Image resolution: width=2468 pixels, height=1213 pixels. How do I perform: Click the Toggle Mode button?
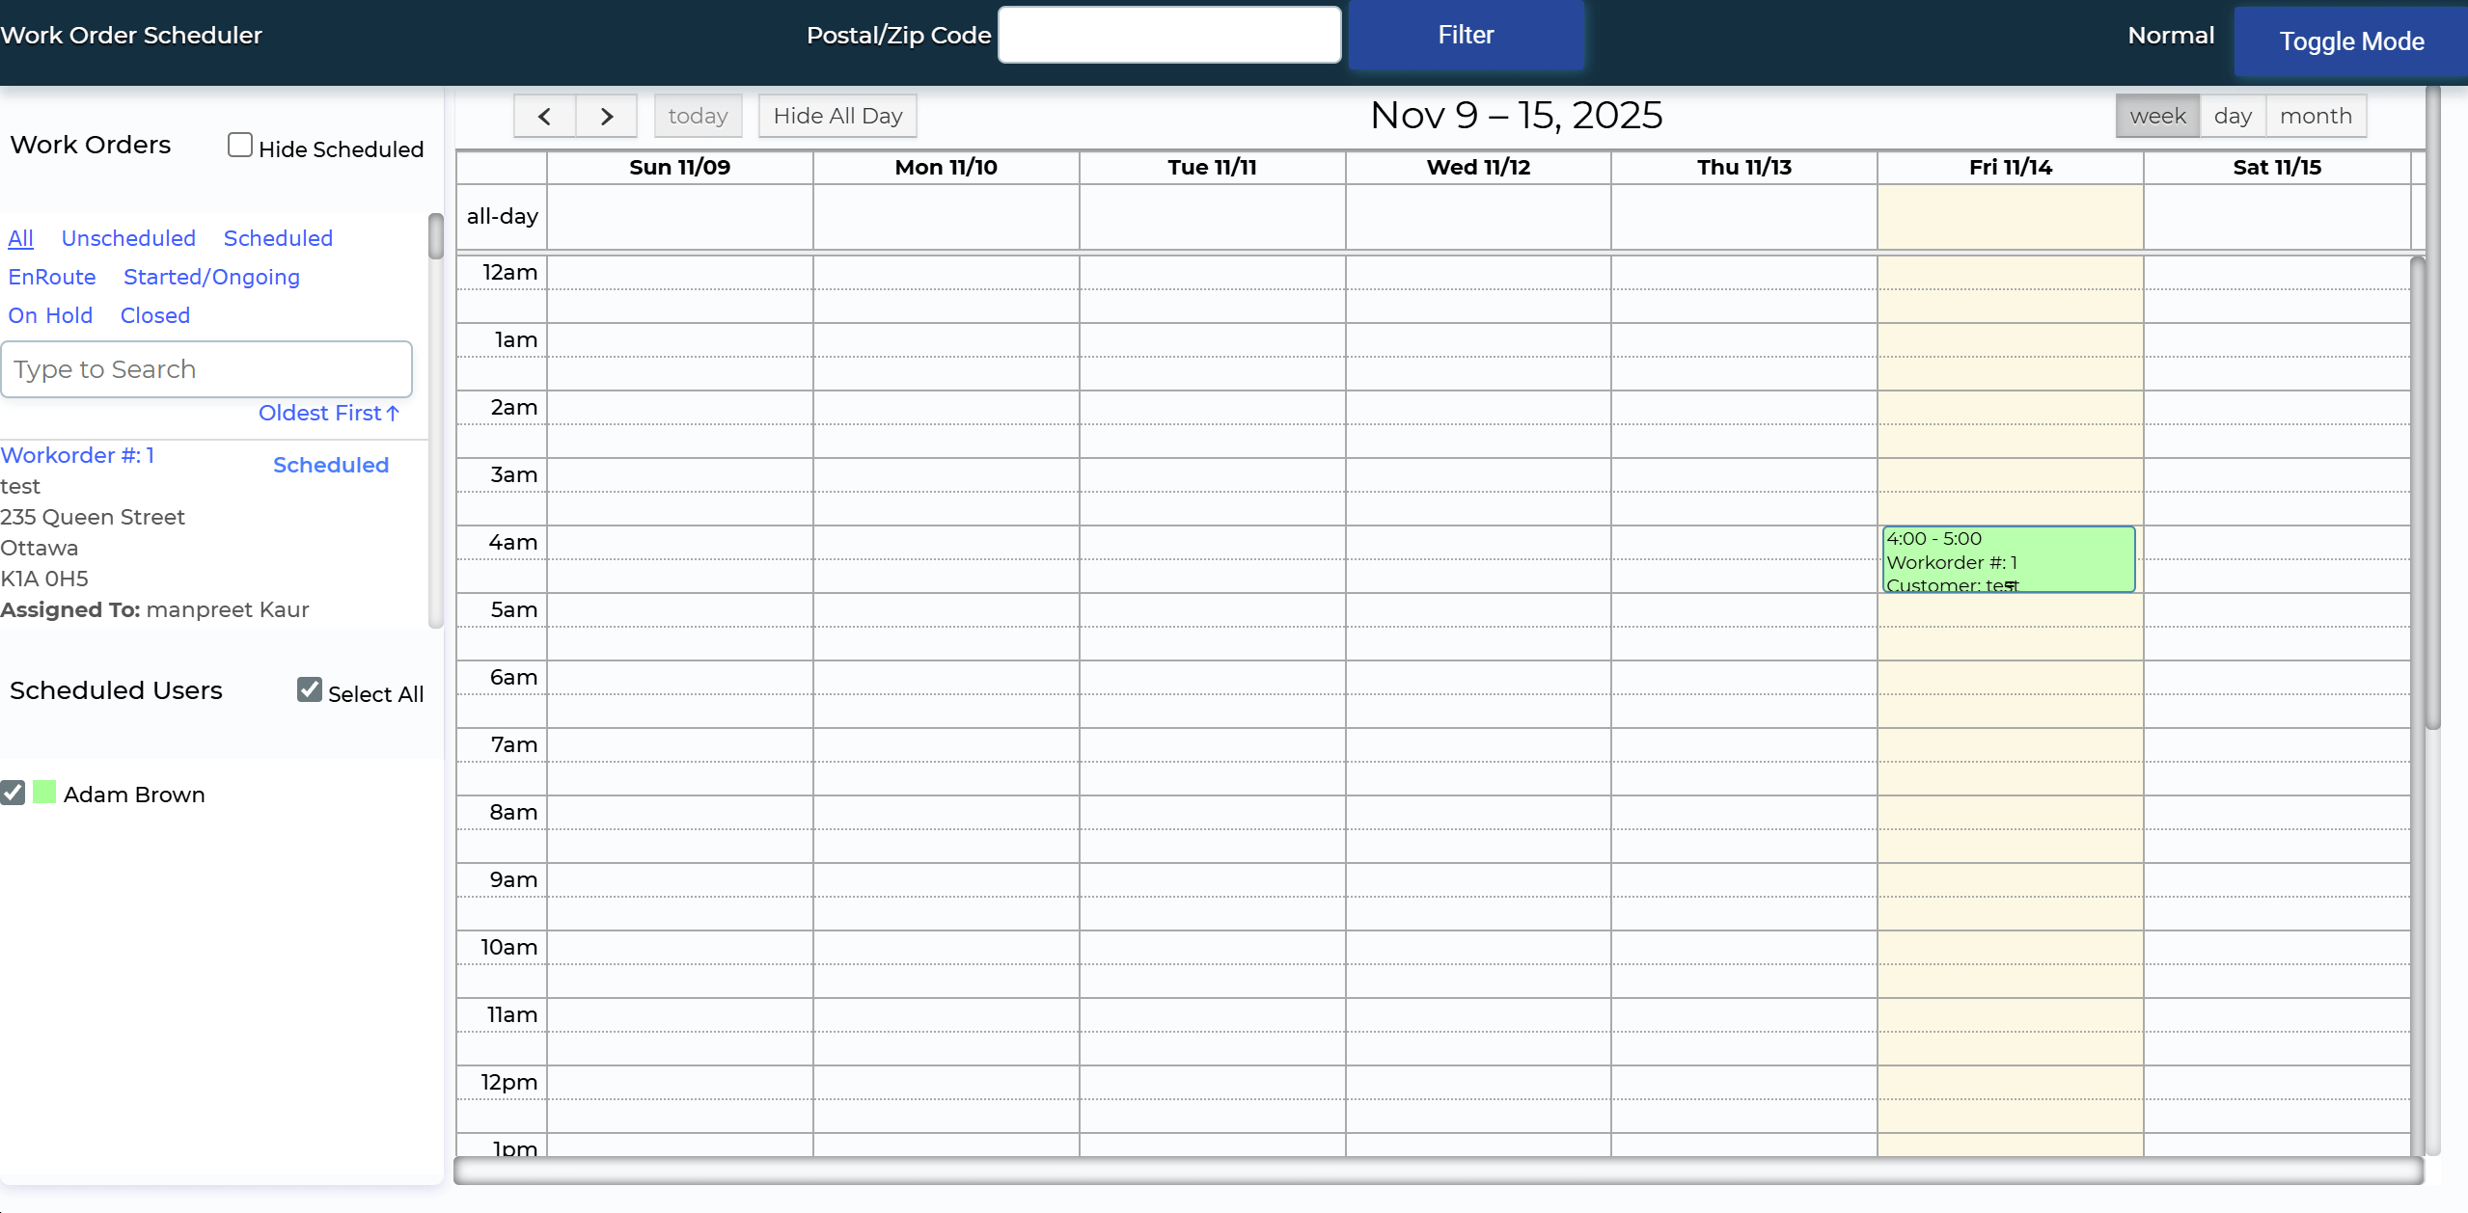(2350, 41)
